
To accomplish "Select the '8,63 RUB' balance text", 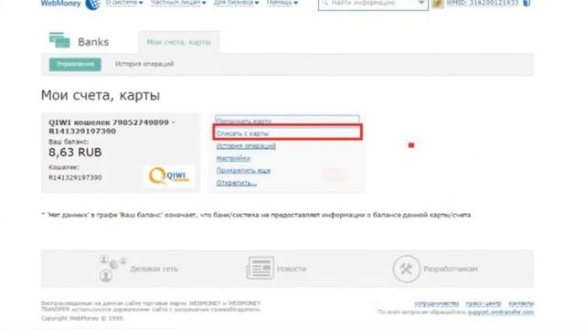I will 75,153.
